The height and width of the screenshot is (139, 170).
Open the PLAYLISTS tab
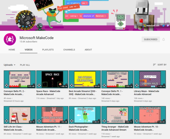click(48, 50)
